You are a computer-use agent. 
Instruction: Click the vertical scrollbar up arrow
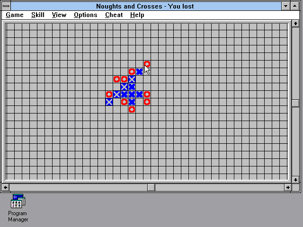(x=296, y=24)
